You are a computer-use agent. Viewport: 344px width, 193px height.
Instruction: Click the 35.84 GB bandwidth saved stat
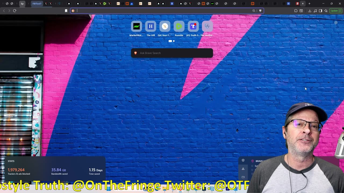click(x=59, y=171)
